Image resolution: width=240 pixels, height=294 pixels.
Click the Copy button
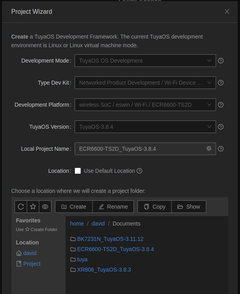[x=154, y=207]
